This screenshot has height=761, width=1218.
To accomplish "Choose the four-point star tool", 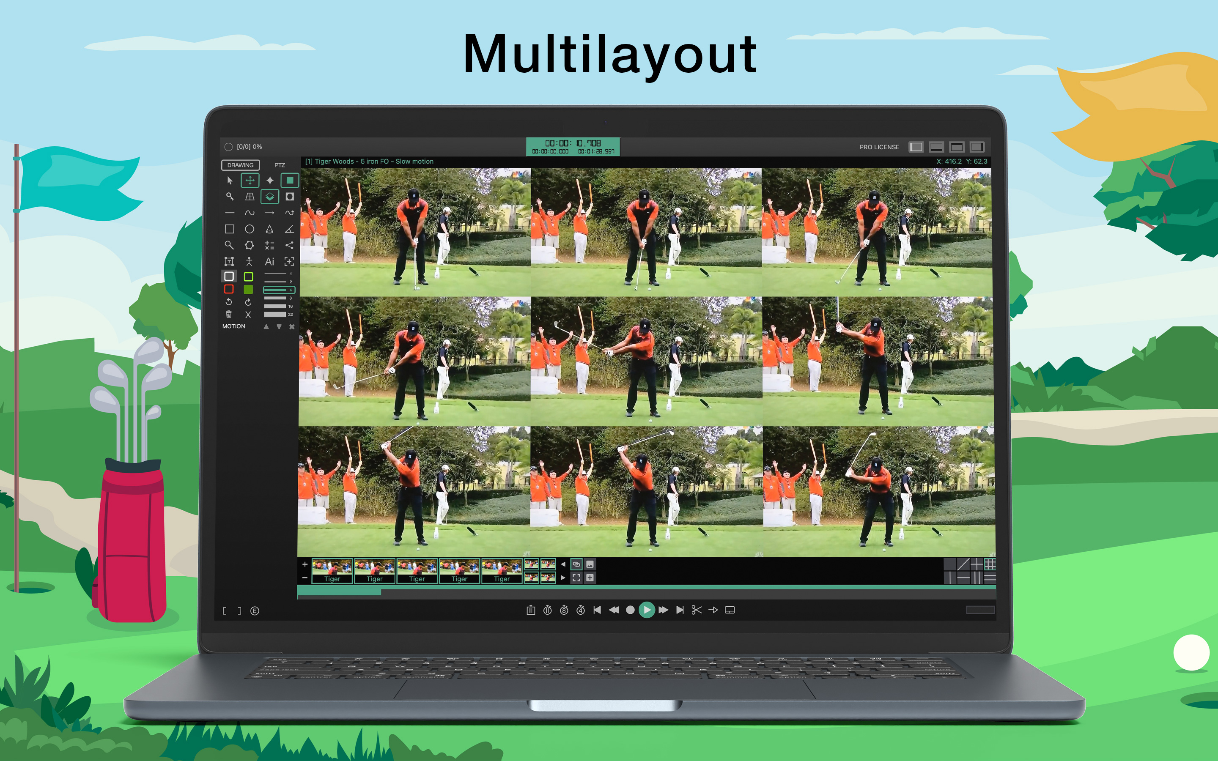I will tap(270, 180).
